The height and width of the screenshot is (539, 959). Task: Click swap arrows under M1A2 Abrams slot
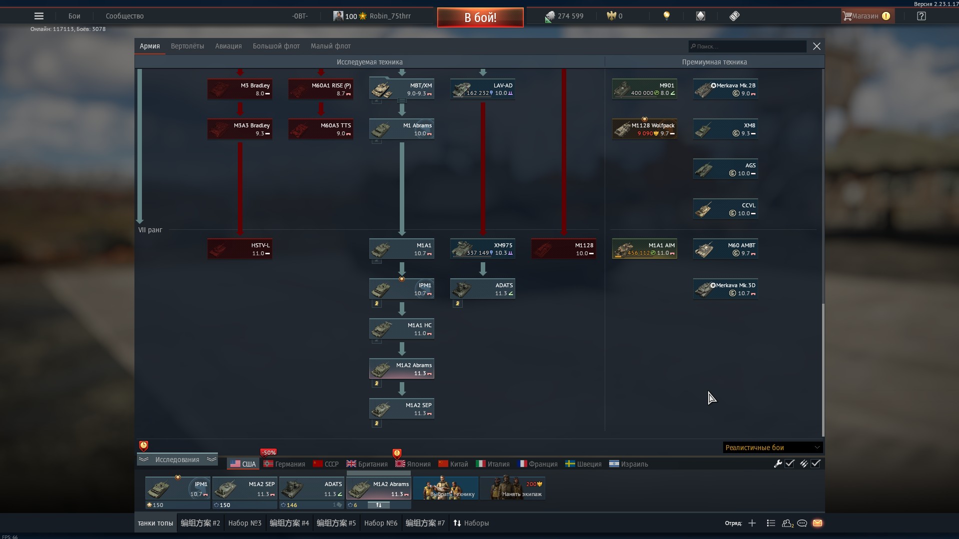(379, 505)
